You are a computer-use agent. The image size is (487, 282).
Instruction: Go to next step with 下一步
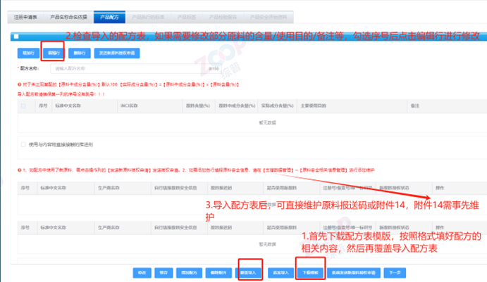click(396, 271)
